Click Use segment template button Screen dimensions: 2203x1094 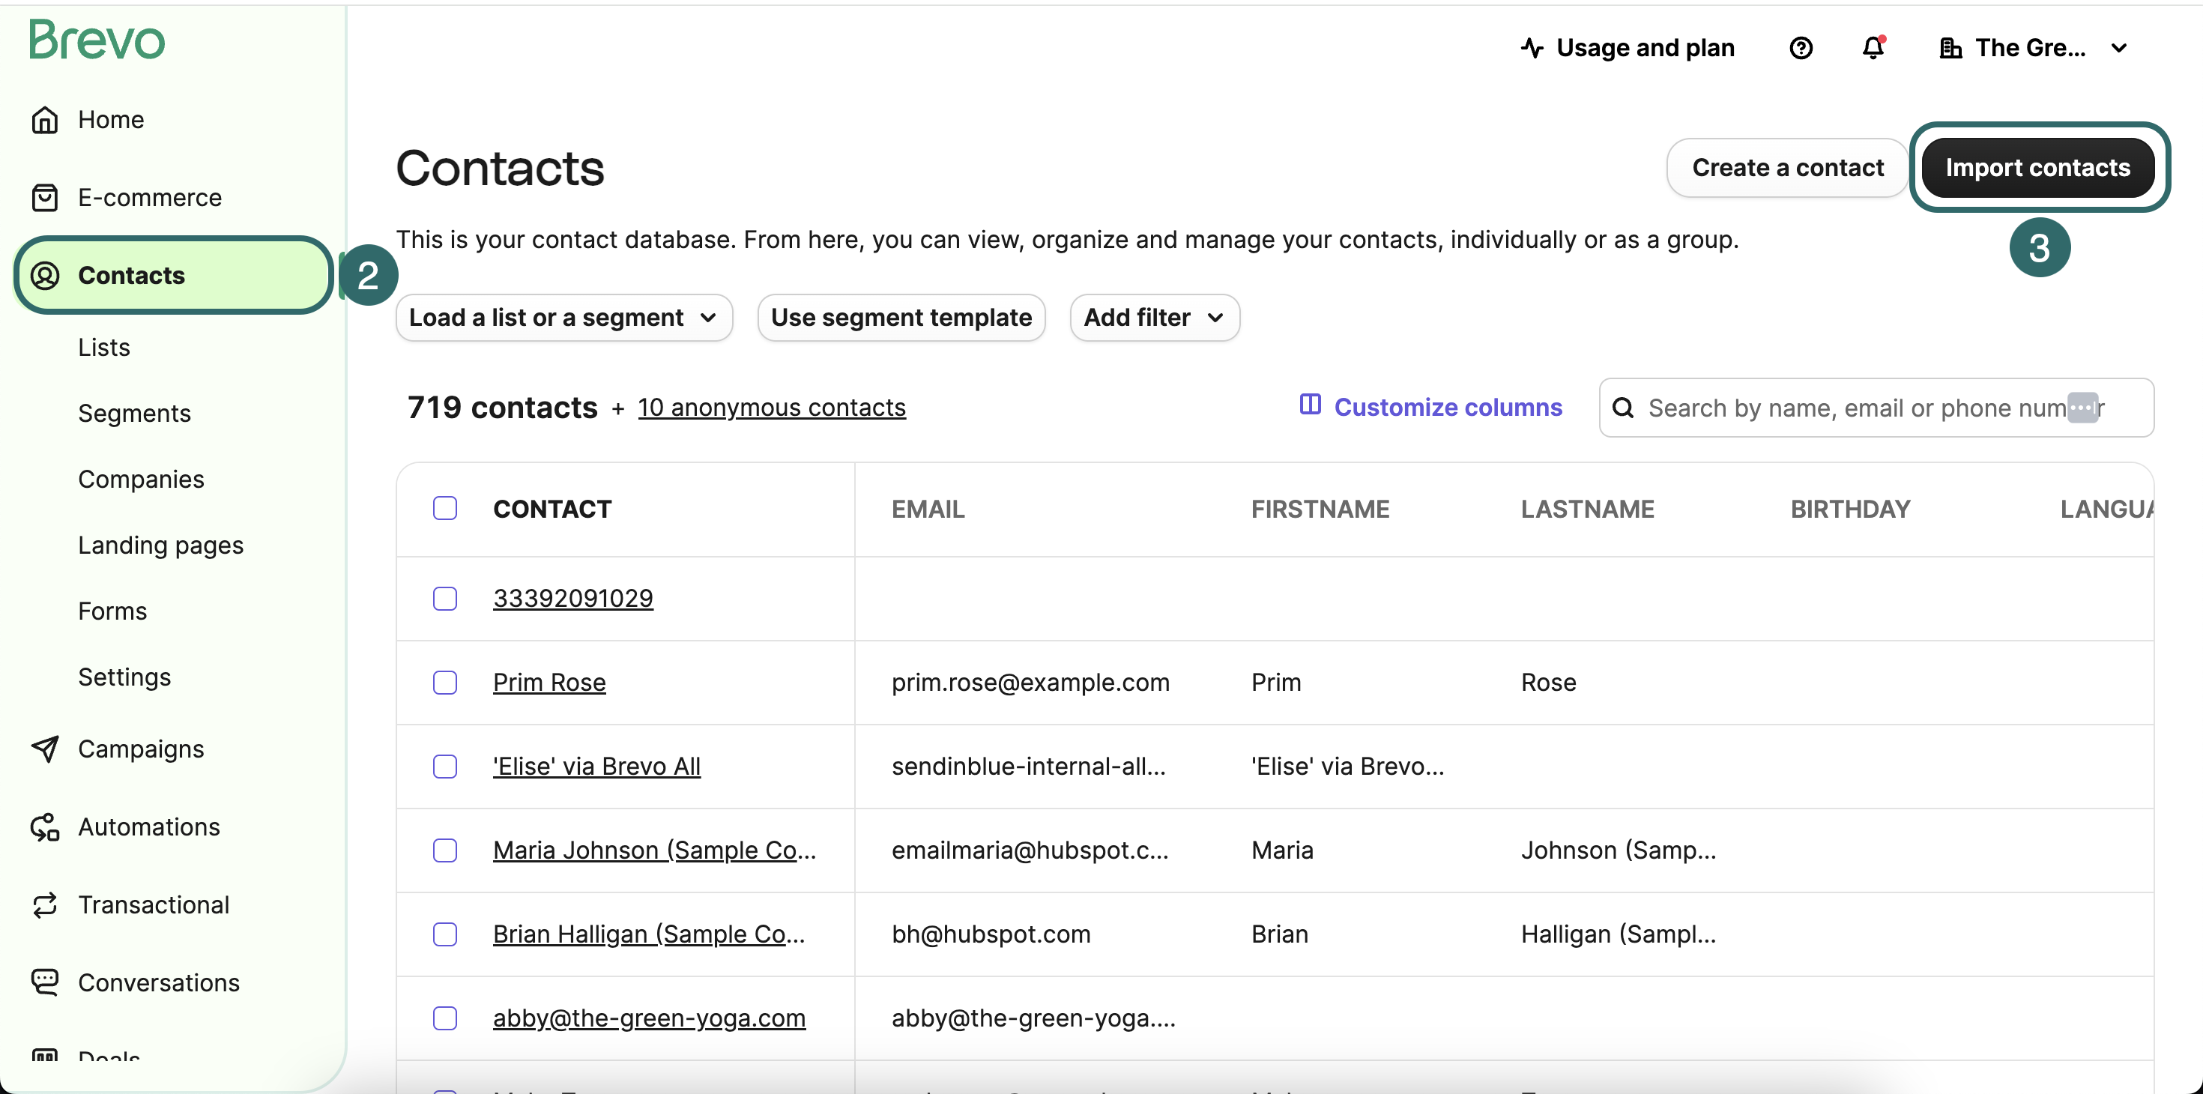coord(901,318)
